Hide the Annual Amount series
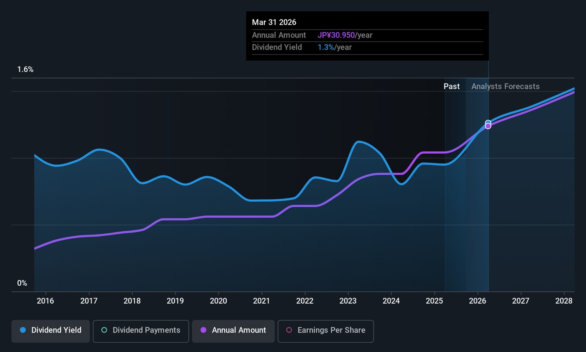Viewport: 586px width, 352px height. click(233, 331)
